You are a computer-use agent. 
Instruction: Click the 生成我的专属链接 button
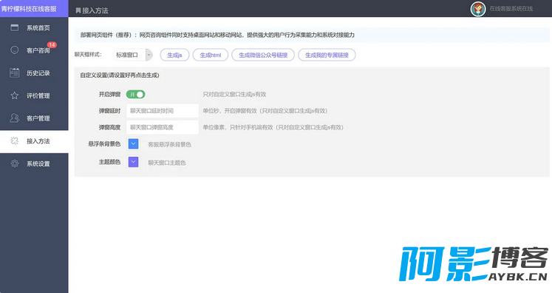click(327, 55)
